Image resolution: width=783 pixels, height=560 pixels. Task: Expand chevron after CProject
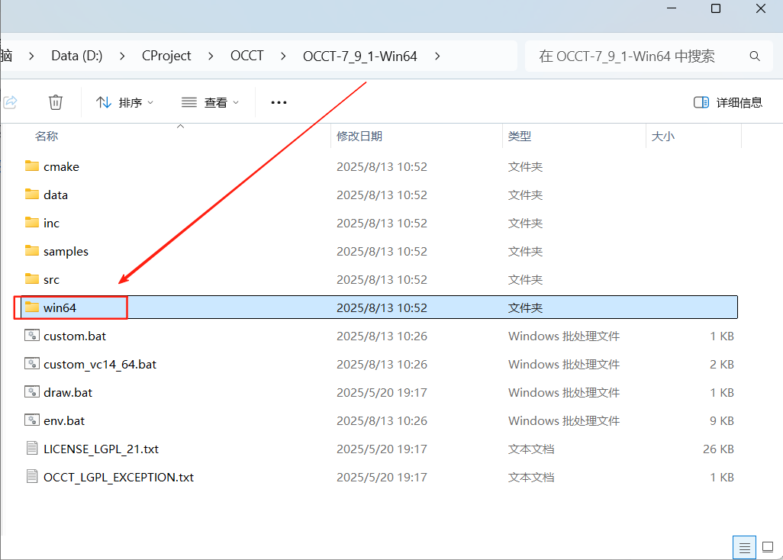tap(211, 56)
